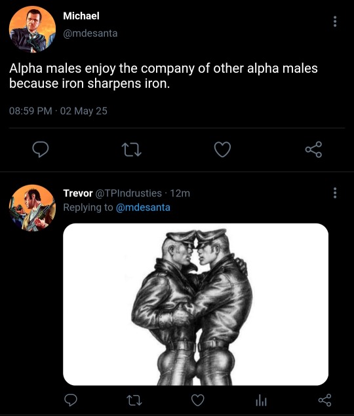Reply to Trevor's tweet via comment icon
This screenshot has height=416, width=354.
tap(71, 400)
